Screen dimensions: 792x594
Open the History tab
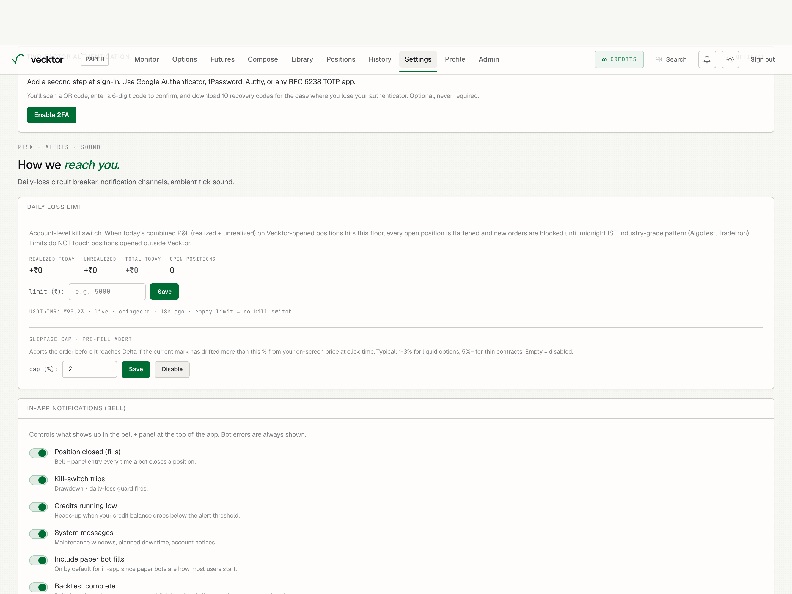pyautogui.click(x=380, y=59)
